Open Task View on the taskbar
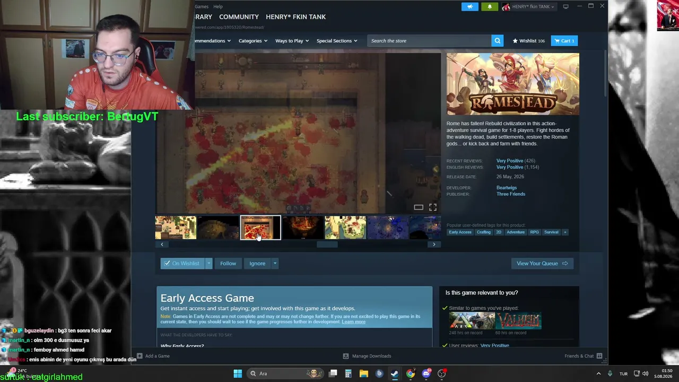Viewport: 679px width, 382px height. coord(333,374)
